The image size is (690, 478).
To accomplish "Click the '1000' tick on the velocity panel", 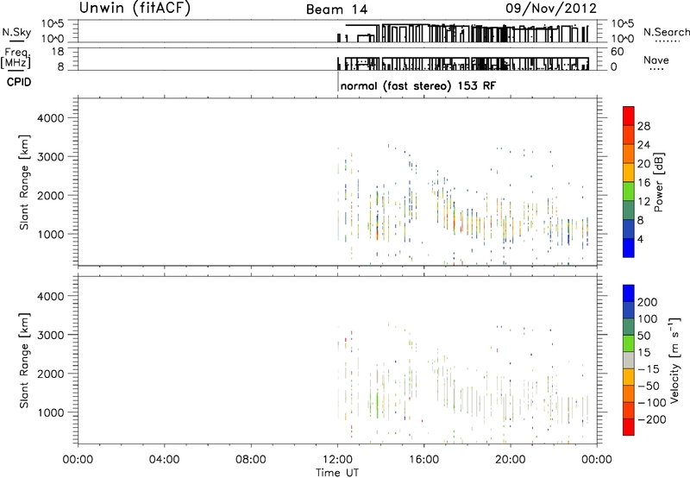I will point(51,412).
